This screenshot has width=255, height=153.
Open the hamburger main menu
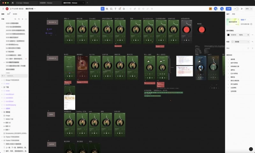[3, 9]
